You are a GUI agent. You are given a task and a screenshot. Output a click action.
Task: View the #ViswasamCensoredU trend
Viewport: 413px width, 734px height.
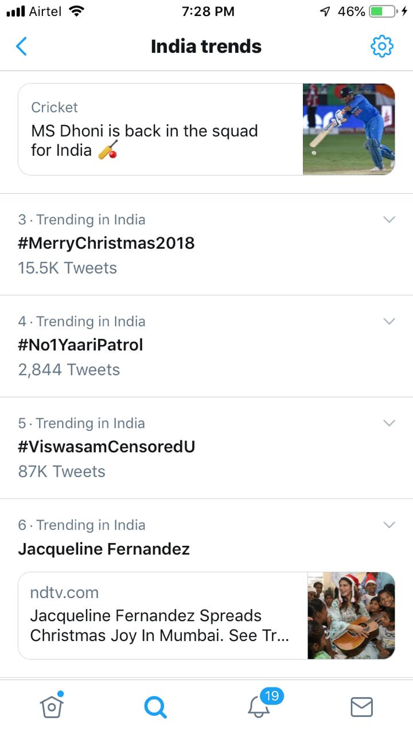coord(107,447)
